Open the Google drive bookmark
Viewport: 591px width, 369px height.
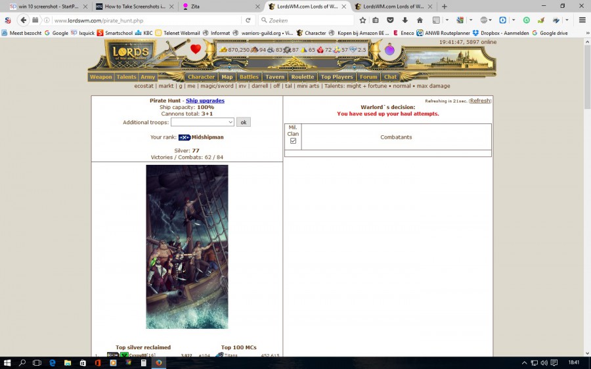click(x=550, y=33)
